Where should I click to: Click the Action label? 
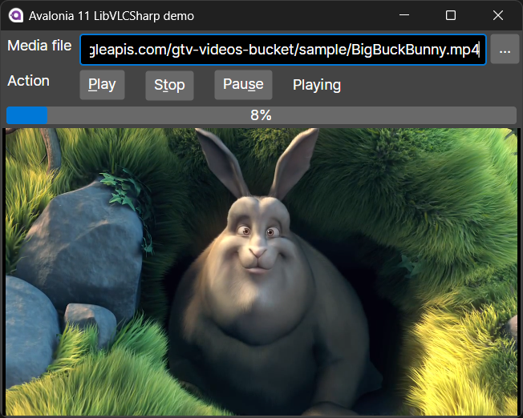tap(28, 81)
